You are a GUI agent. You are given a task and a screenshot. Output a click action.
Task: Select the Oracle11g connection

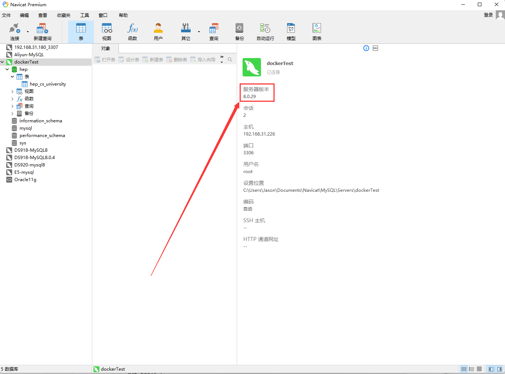point(25,180)
